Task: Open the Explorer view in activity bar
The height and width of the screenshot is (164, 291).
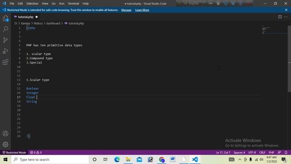Action: coord(5,18)
